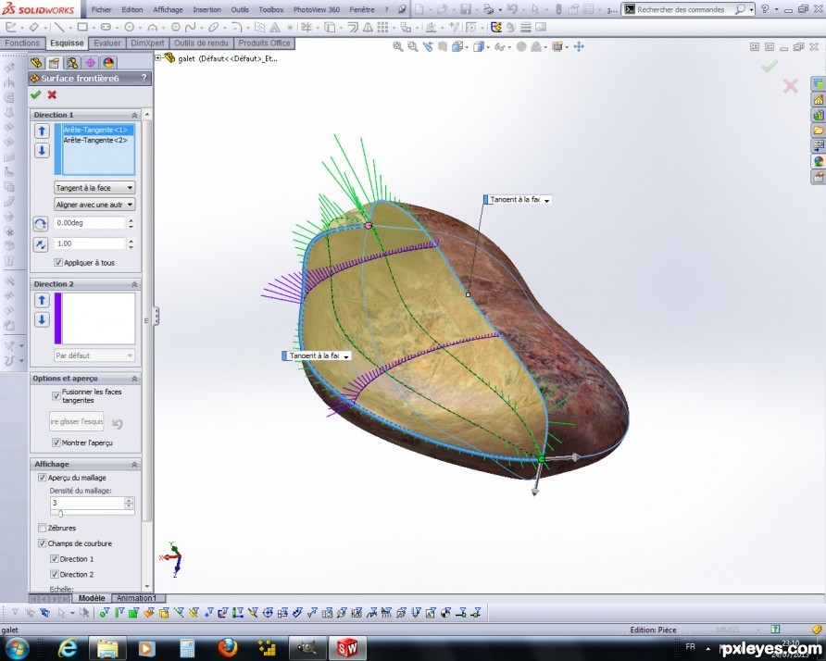
Task: Collapse the Affichage section
Action: pyautogui.click(x=134, y=465)
